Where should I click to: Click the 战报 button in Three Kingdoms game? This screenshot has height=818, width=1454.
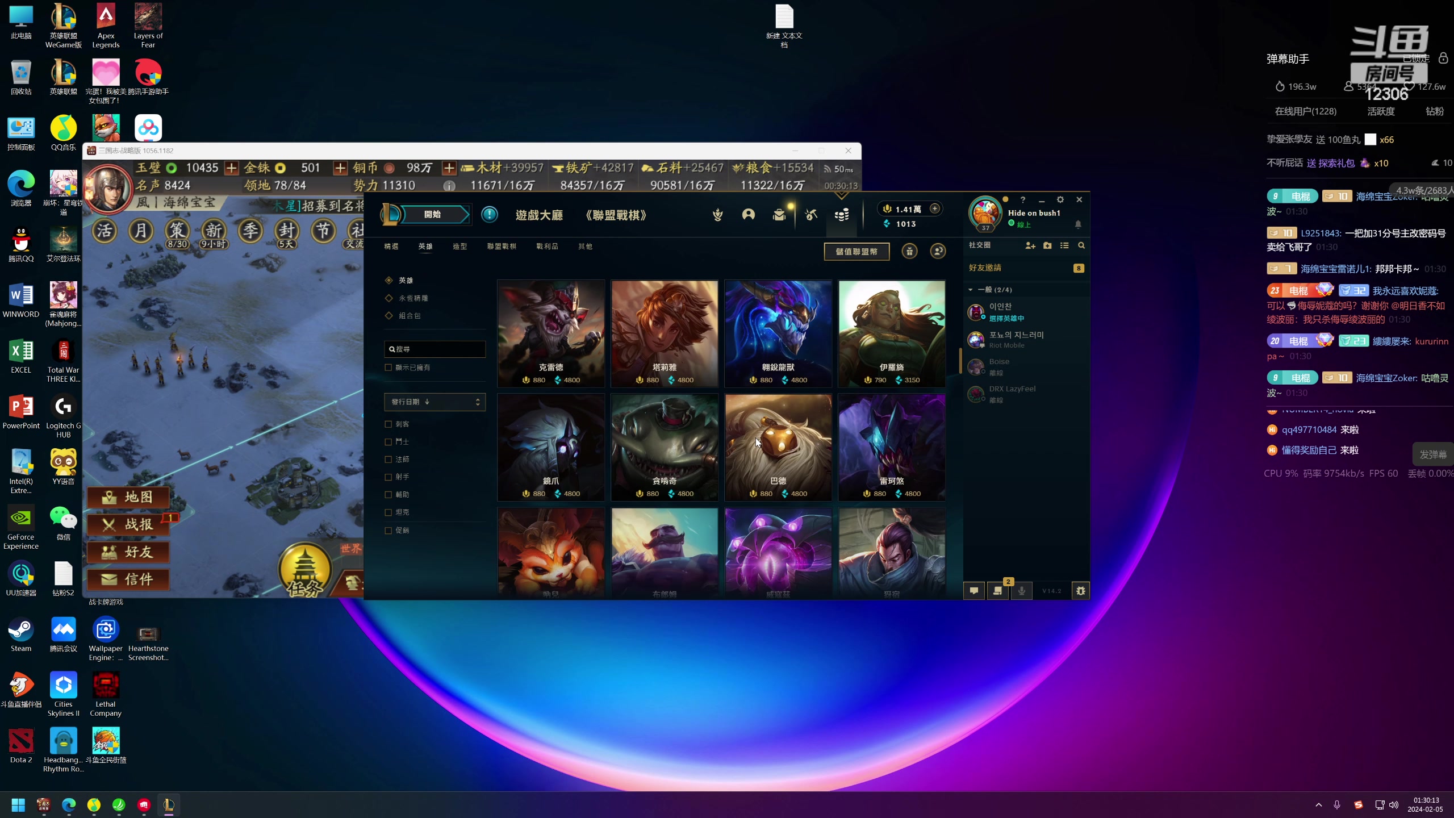(128, 524)
